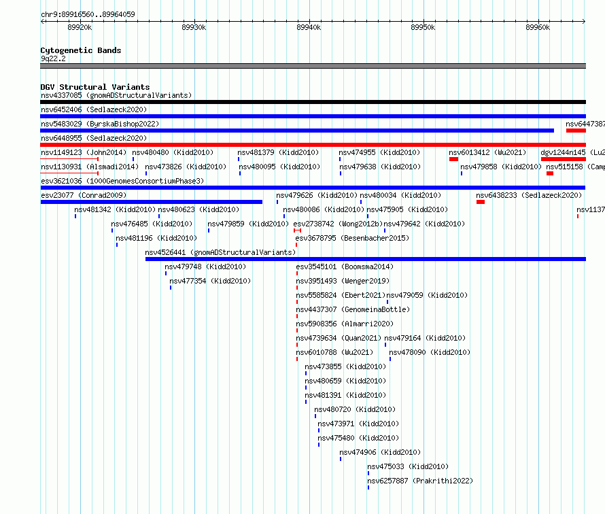This screenshot has height=514, width=605.
Task: Open nsv473855 (Kidd2010) variant
Action: tap(345, 366)
